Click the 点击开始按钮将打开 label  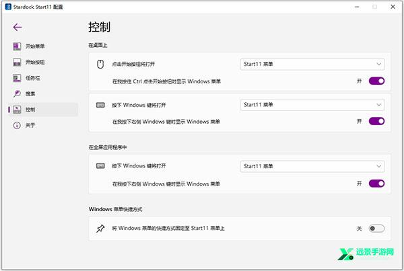coord(133,64)
